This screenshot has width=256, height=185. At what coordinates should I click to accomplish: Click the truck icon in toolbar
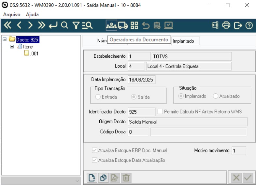(123, 25)
